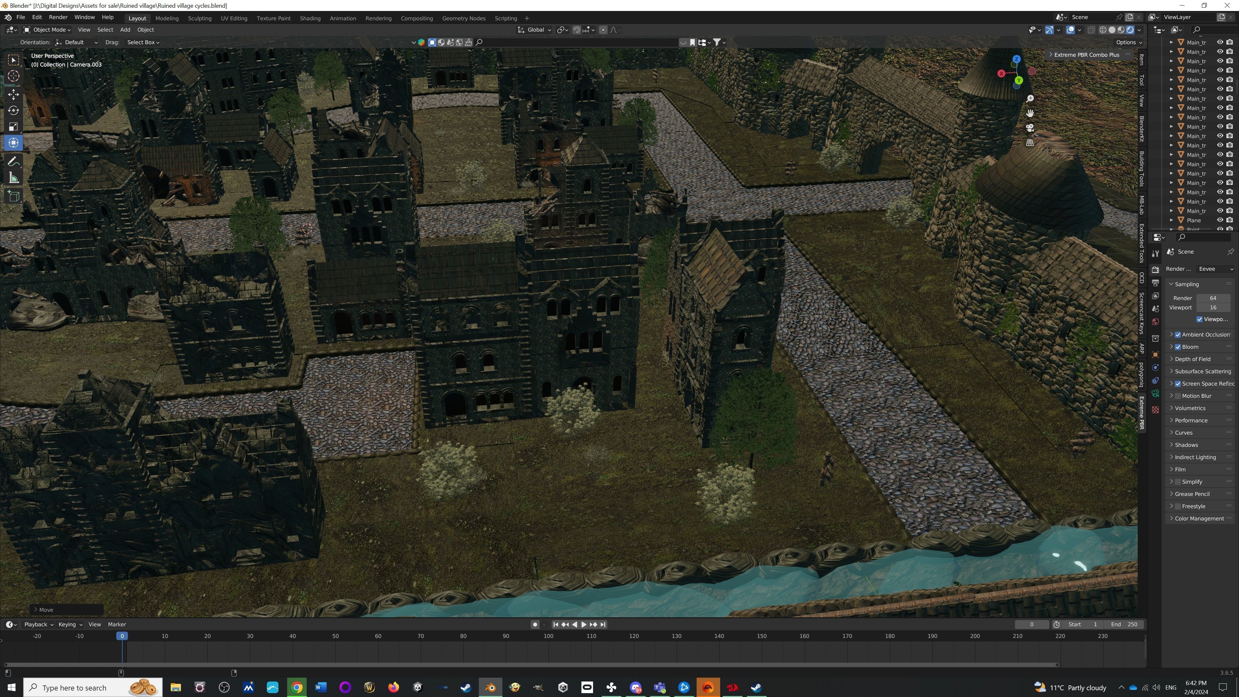Open the Tool properties tab icon
The width and height of the screenshot is (1239, 697).
click(1155, 254)
